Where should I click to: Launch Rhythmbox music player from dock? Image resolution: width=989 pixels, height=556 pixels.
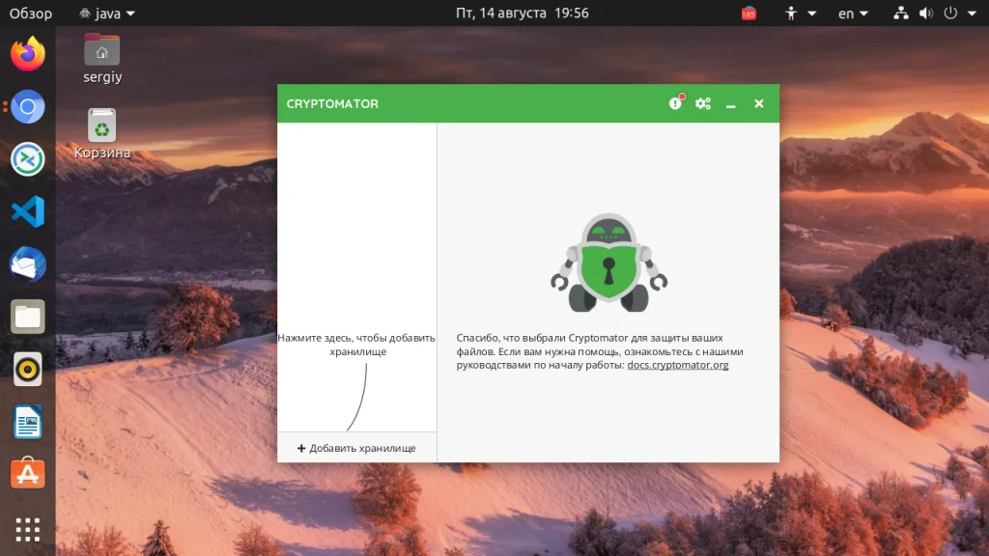pyautogui.click(x=28, y=369)
